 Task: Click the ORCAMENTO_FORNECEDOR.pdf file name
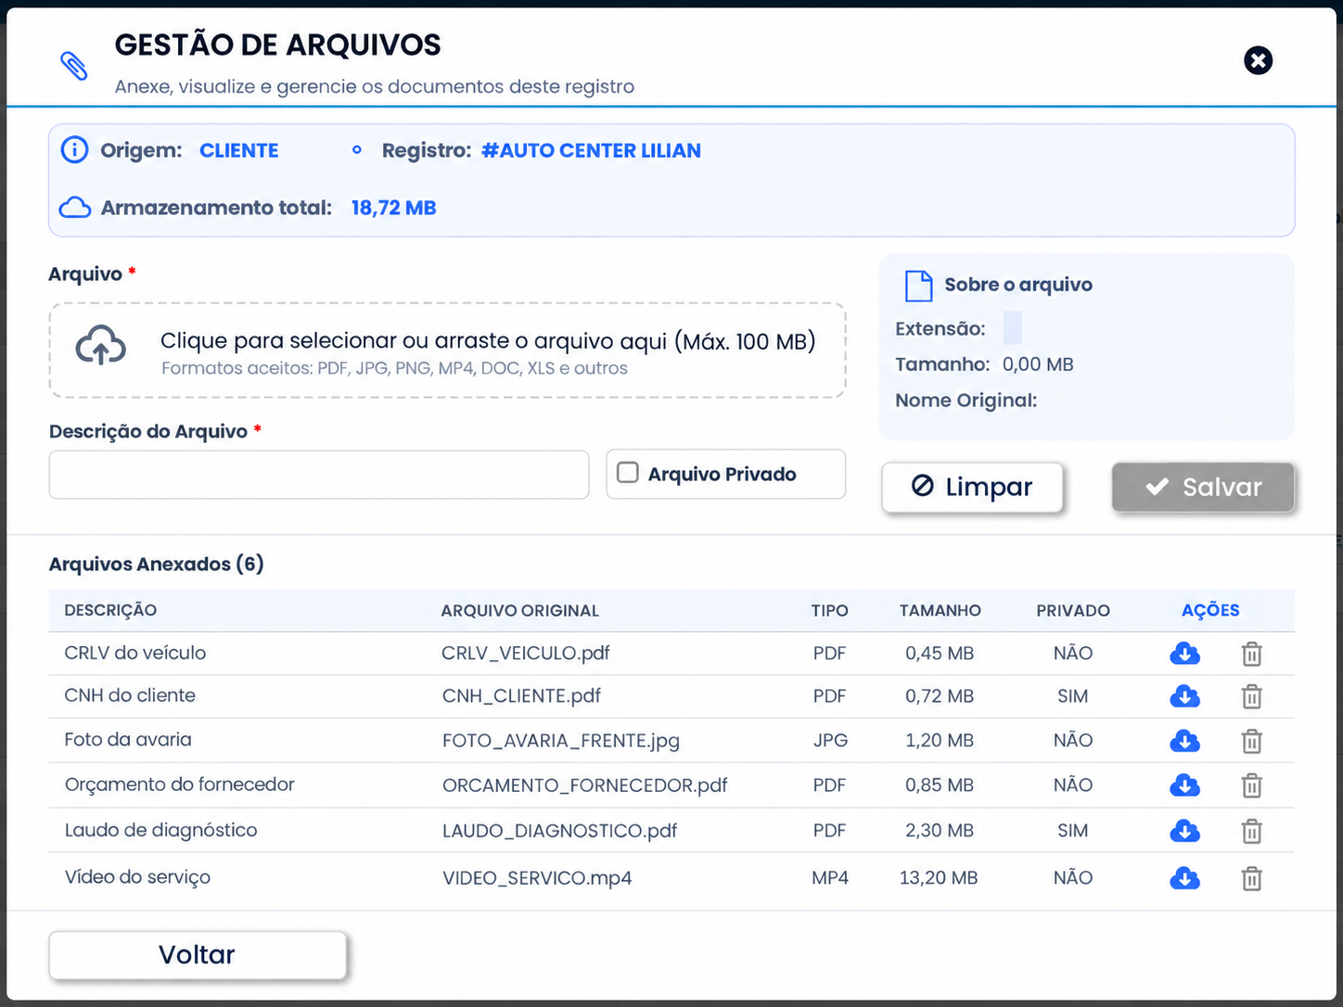(x=584, y=785)
